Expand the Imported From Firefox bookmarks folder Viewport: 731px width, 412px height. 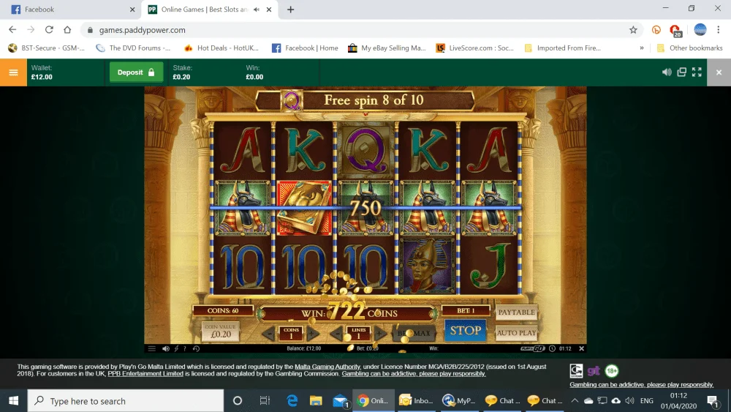(x=562, y=48)
